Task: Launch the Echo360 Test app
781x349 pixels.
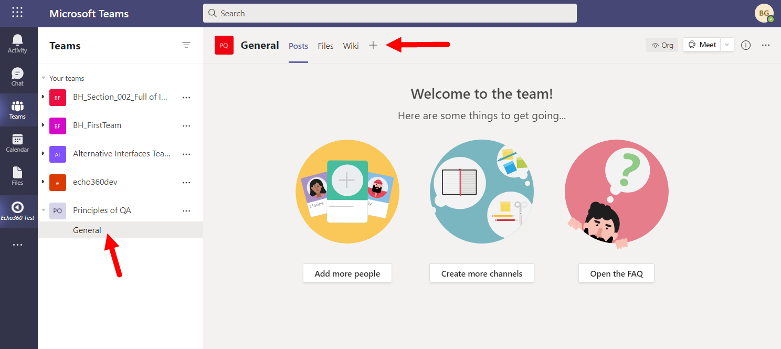Action: [x=17, y=211]
